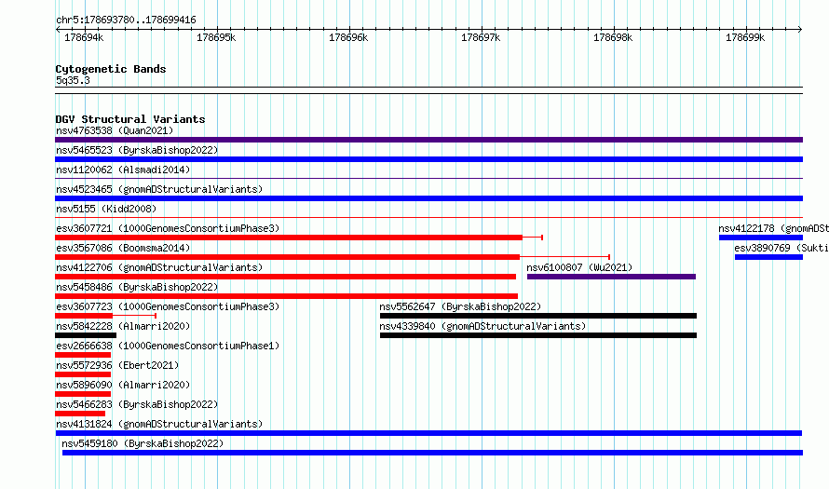This screenshot has height=489, width=829.
Task: Click nsv5562647 (ByrskaBishop2022) label
Action: click(460, 306)
